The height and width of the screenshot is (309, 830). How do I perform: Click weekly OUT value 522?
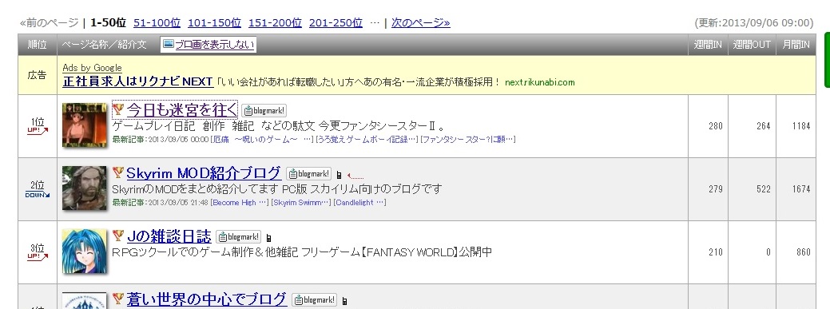tap(764, 189)
